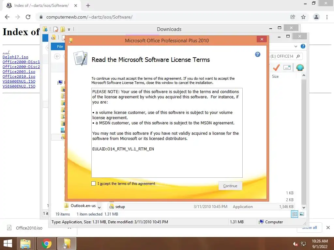Open the Office2003.iso link
This screenshot has height=250, width=334.
[19, 72]
